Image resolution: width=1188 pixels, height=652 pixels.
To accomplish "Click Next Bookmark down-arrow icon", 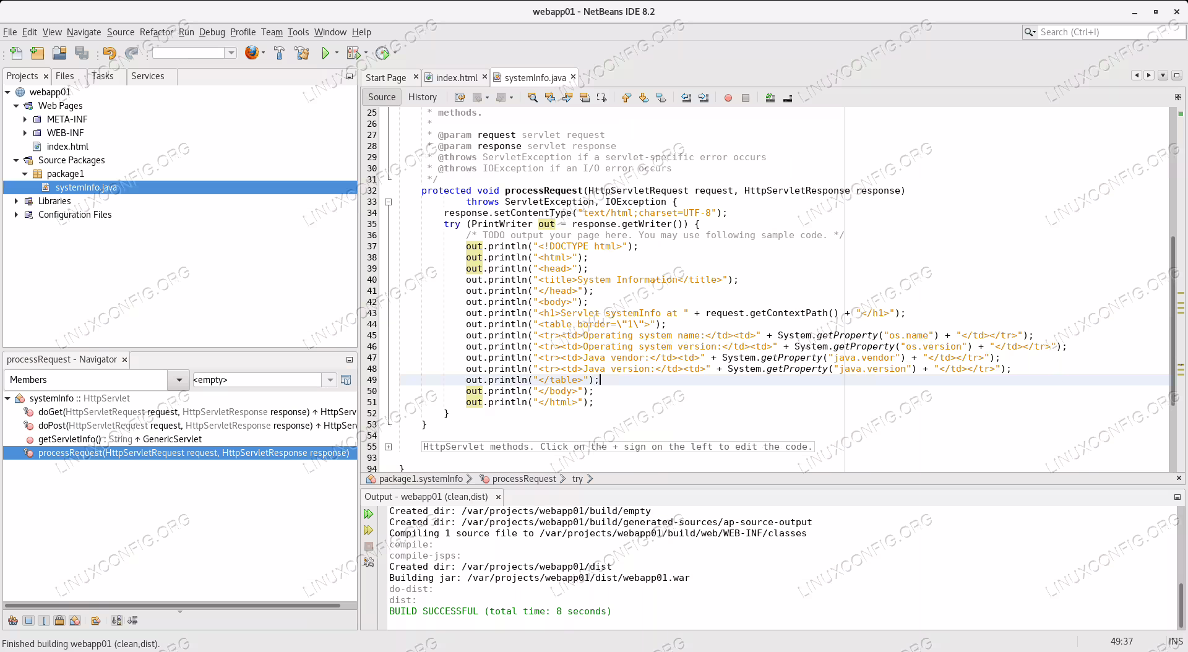I will coord(643,97).
